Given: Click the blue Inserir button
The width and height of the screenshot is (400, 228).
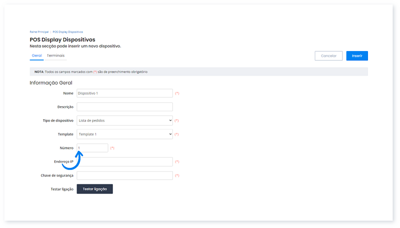Looking at the screenshot, I should 356,56.
